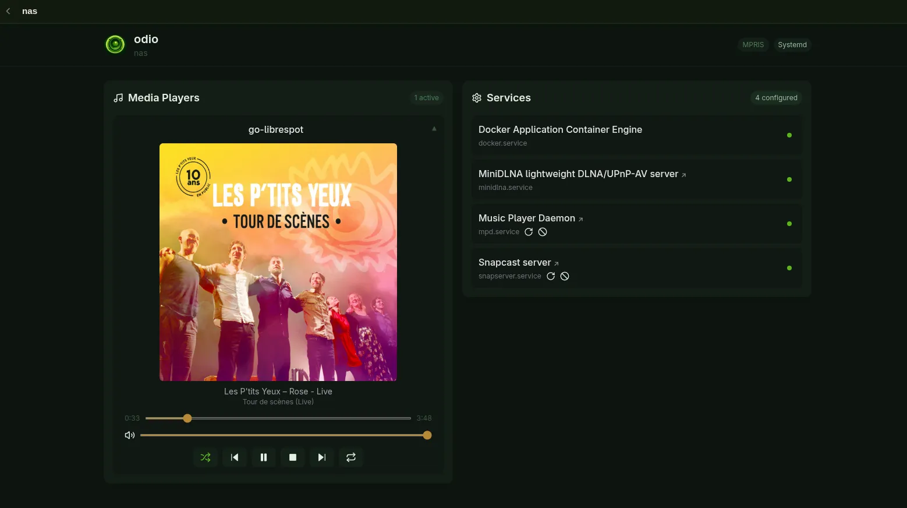Pause the current song
Viewport: 907px width, 508px height.
point(264,457)
